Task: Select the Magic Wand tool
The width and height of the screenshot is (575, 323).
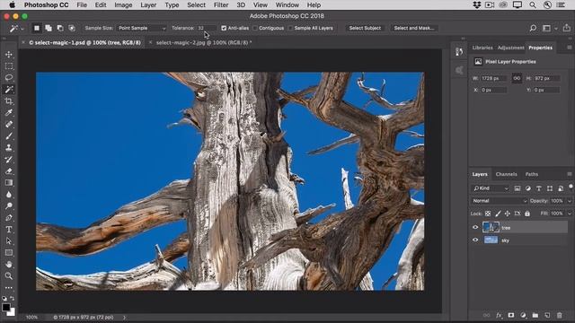Action: pos(9,90)
